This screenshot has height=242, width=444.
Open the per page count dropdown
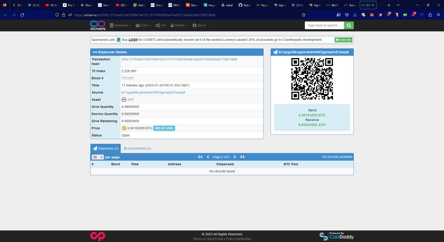[x=97, y=157]
